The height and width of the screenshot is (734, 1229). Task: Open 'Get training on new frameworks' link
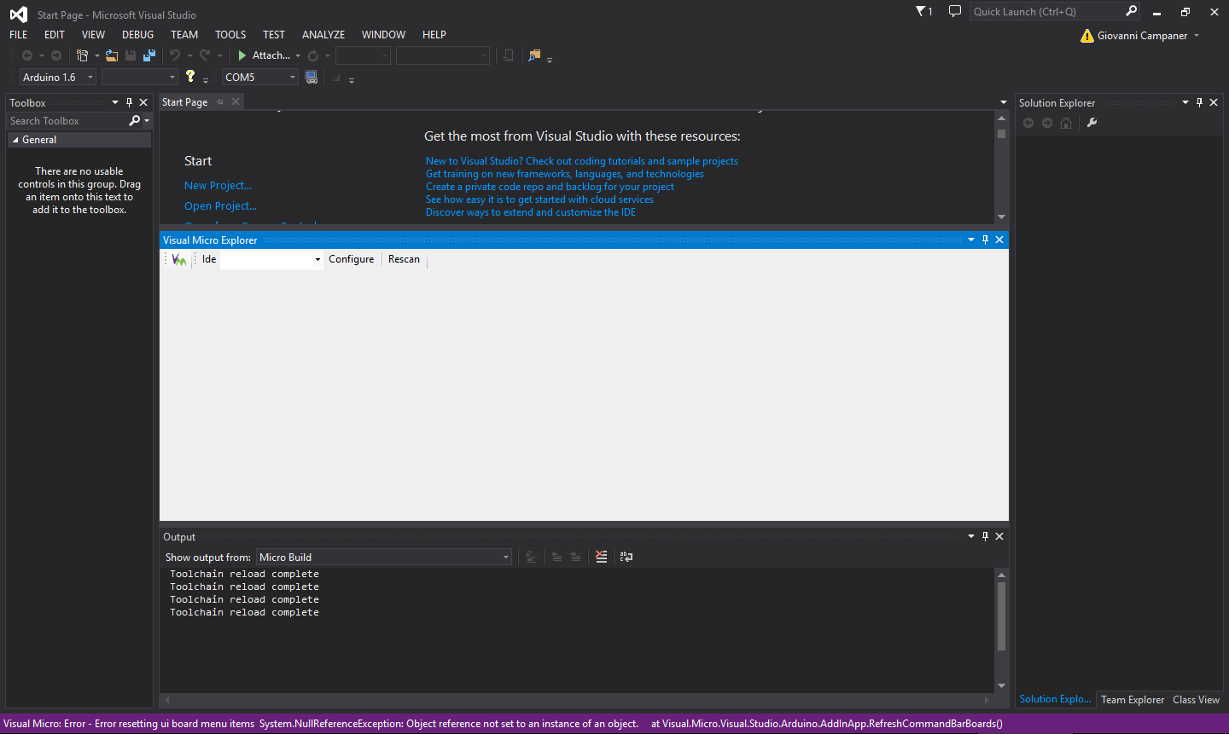click(x=565, y=174)
